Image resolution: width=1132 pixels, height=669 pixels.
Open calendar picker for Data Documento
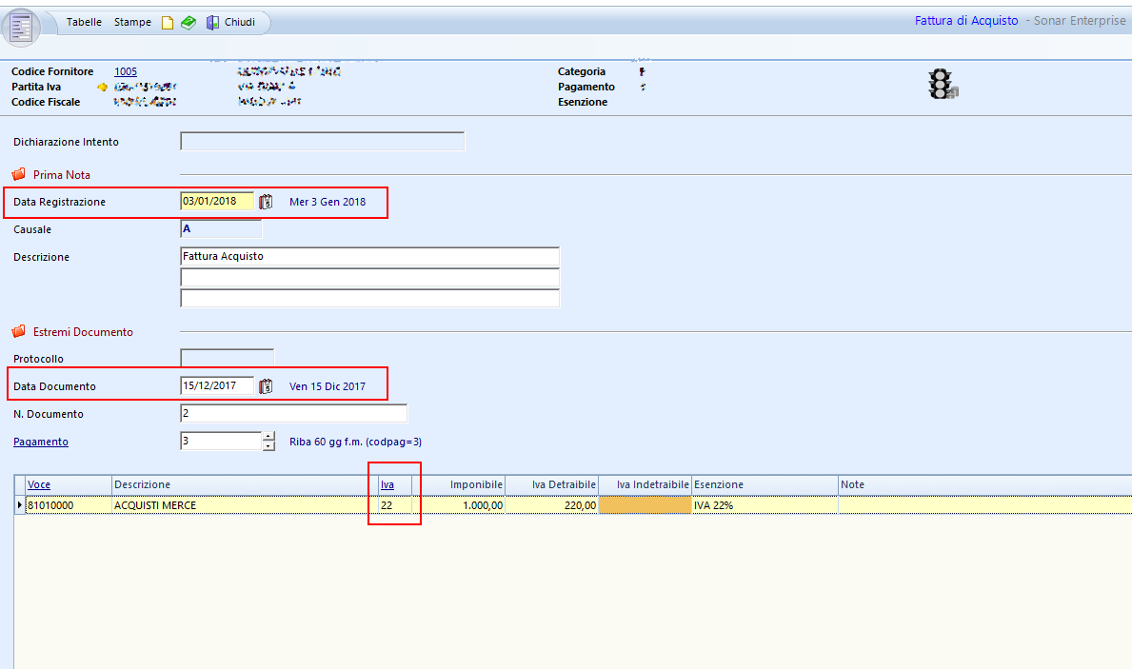(x=266, y=386)
